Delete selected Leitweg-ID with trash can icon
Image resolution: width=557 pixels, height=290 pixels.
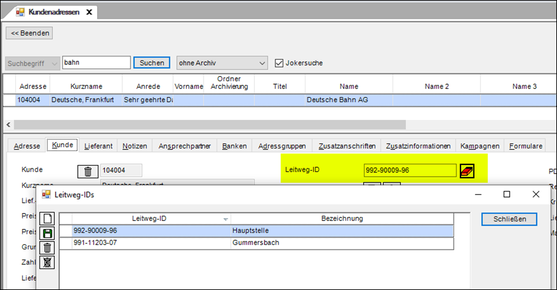pos(47,247)
